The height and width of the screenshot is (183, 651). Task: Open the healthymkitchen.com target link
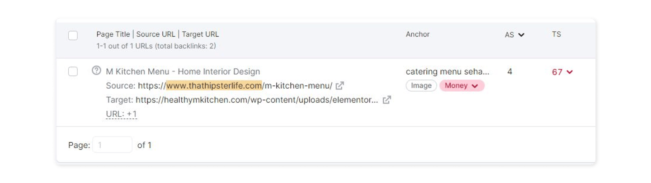(x=257, y=100)
